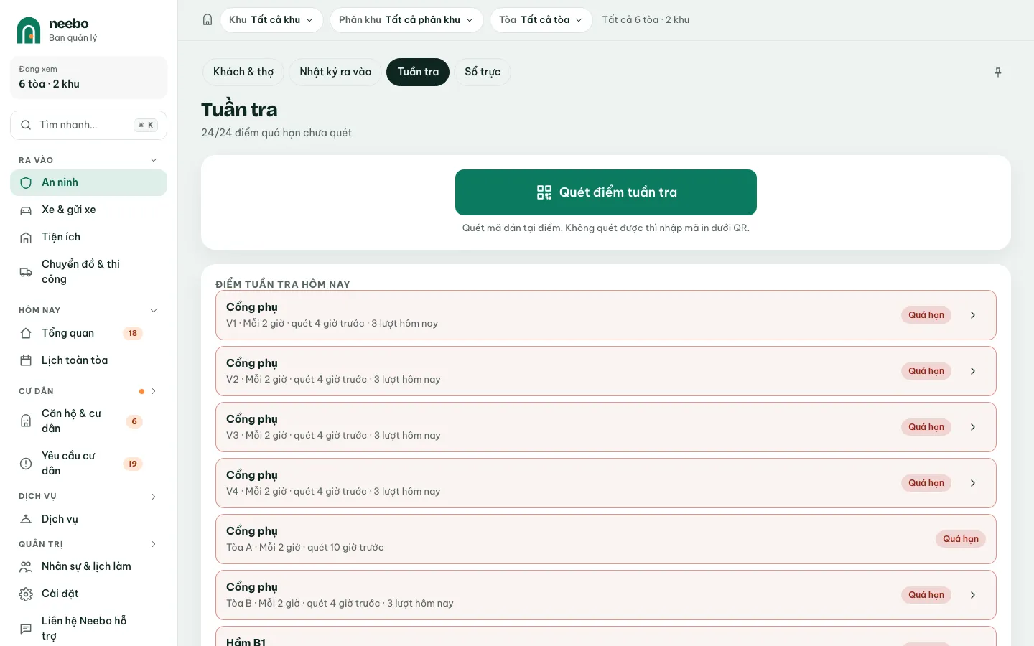Click the An ninh shield icon

click(x=26, y=183)
